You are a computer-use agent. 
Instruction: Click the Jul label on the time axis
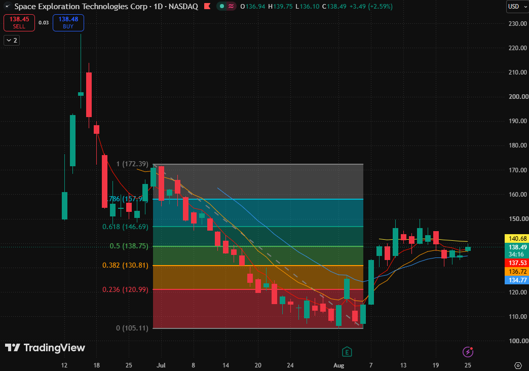click(161, 365)
